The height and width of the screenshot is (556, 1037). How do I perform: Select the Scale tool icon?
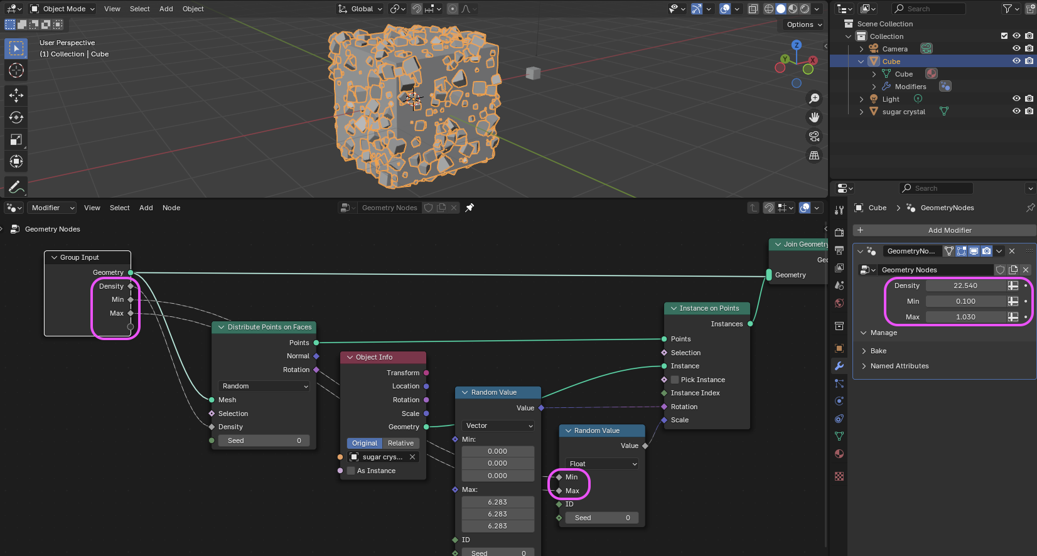click(16, 139)
